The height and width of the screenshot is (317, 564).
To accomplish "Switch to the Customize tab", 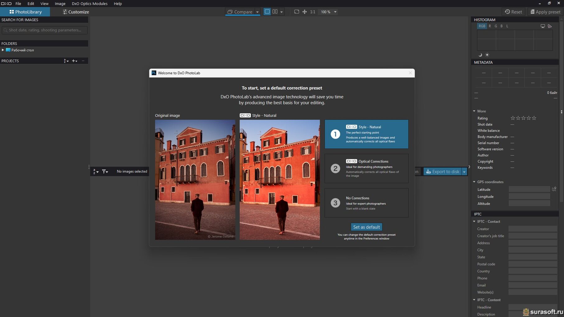I will click(76, 12).
